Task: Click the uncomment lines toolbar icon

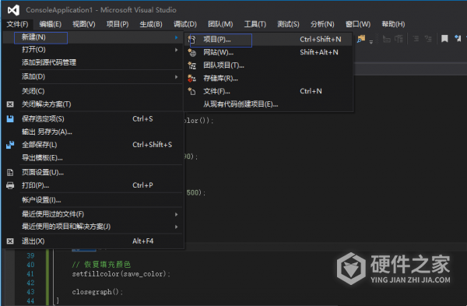Action: pyautogui.click(x=399, y=39)
